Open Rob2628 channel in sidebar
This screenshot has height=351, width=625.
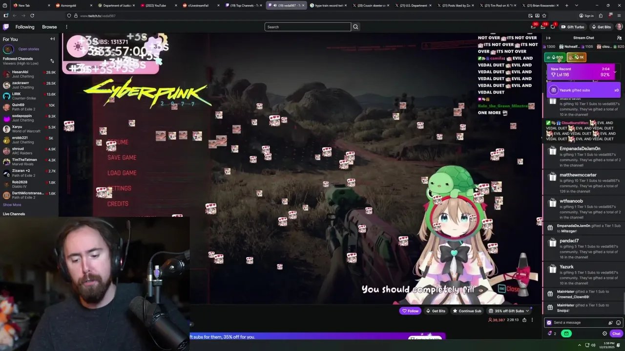pyautogui.click(x=29, y=184)
